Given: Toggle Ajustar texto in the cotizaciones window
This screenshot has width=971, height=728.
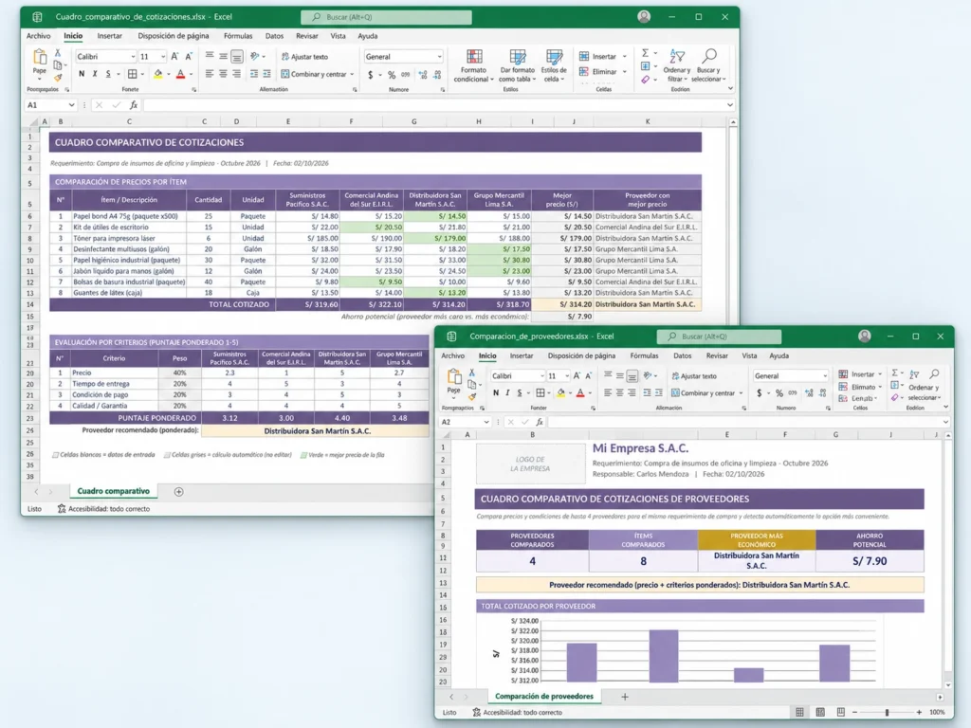Looking at the screenshot, I should (304, 56).
